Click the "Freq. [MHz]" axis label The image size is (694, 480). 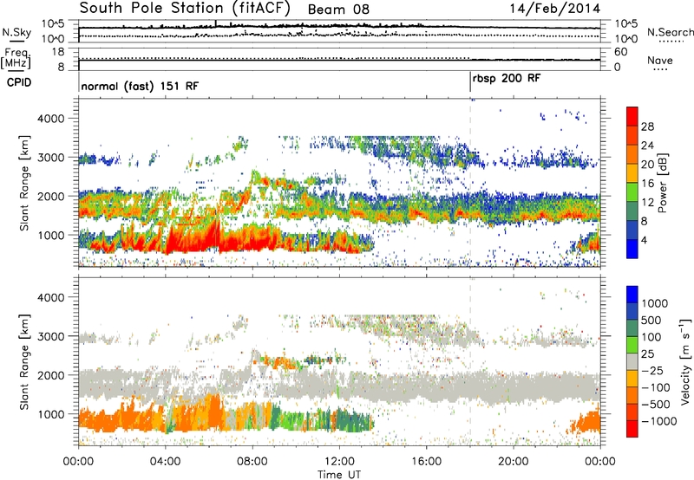(x=16, y=59)
